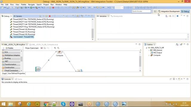Switch to the Breakpoints tab
This screenshot has width=191, height=107.
[117, 16]
